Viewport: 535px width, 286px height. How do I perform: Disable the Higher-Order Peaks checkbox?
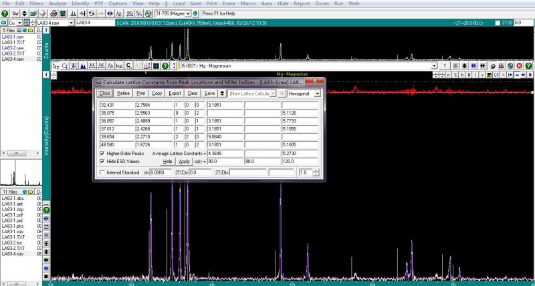coord(102,154)
